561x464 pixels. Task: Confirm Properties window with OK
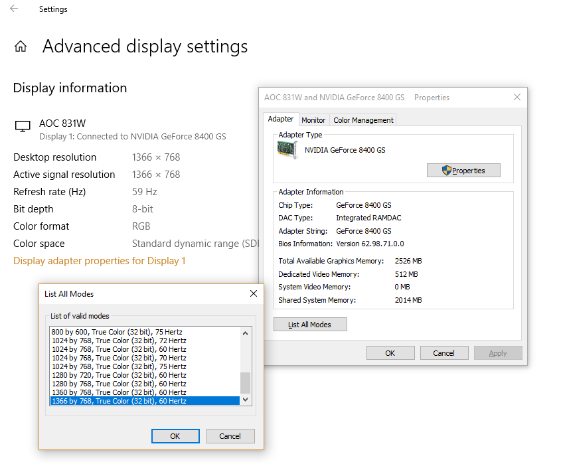pos(390,353)
